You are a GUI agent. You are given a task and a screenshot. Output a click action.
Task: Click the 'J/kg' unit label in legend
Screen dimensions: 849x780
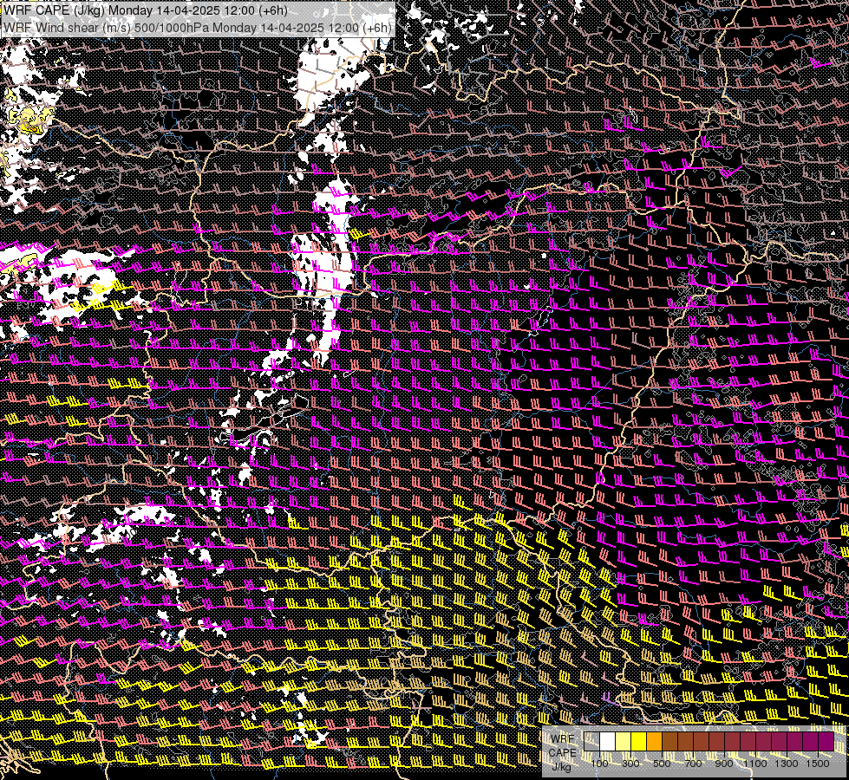coord(562,767)
